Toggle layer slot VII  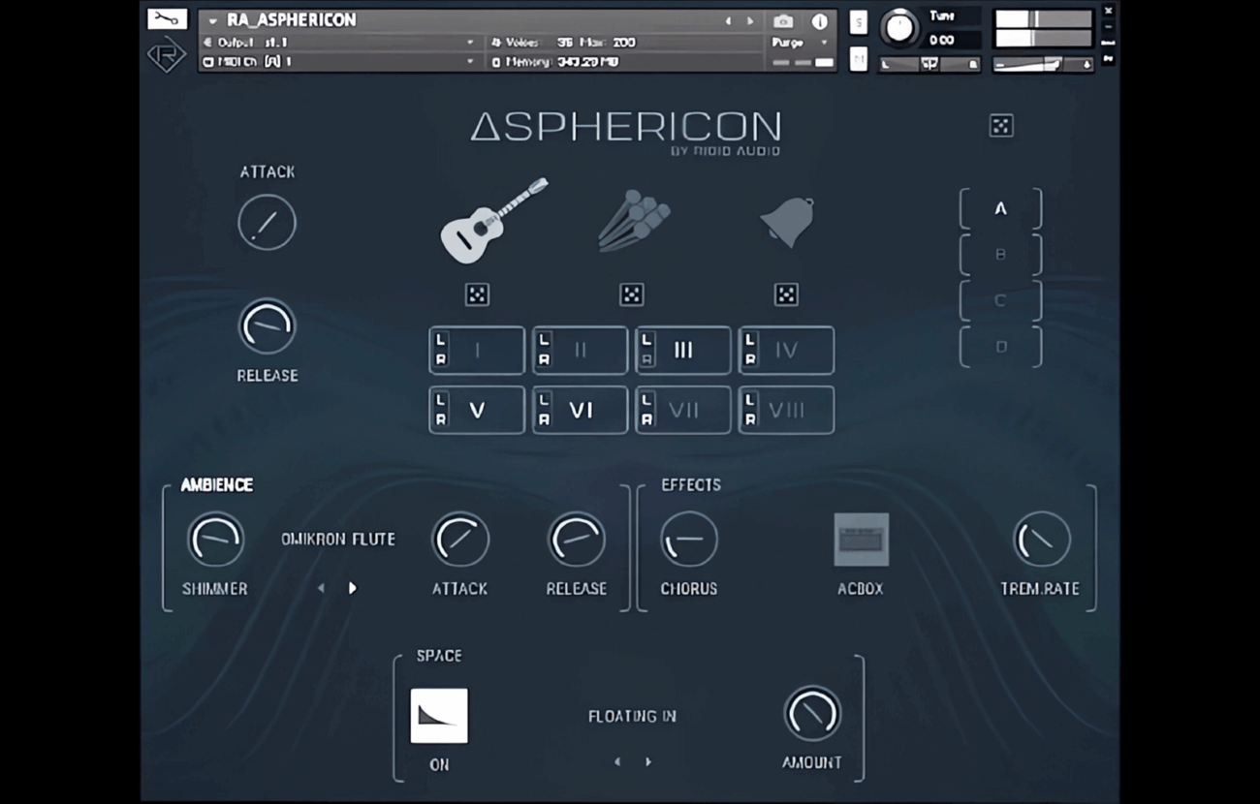pos(683,410)
